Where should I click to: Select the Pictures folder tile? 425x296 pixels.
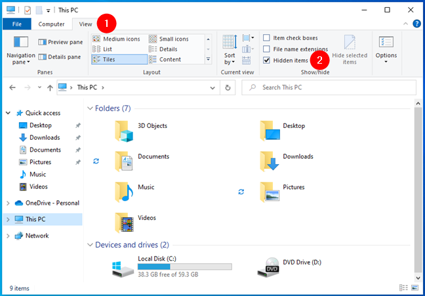point(282,192)
